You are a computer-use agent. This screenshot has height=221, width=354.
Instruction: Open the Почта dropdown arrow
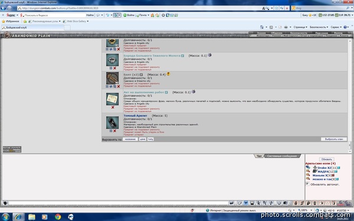pos(148,15)
